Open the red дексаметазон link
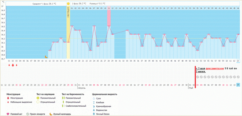The height and width of the screenshot is (116, 242). pos(215,69)
